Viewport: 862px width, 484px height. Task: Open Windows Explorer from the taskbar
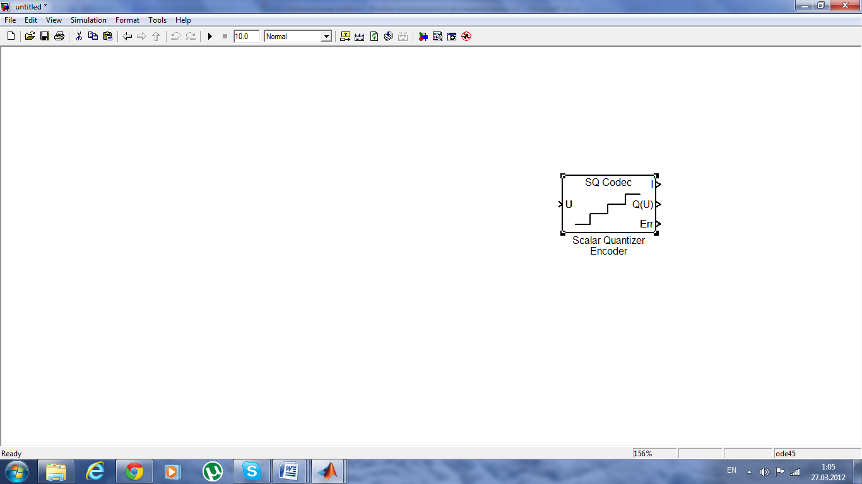(56, 471)
